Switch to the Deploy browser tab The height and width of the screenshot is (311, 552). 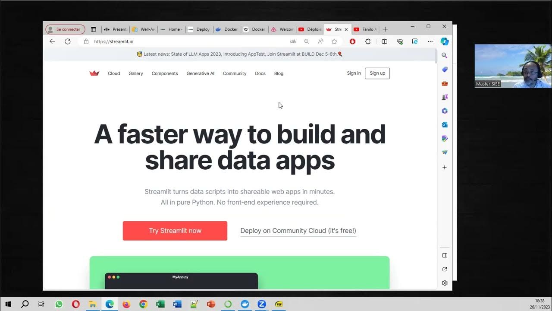[x=199, y=29]
